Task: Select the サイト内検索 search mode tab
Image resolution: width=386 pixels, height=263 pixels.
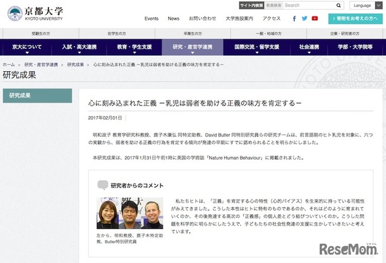Action: 252,5
